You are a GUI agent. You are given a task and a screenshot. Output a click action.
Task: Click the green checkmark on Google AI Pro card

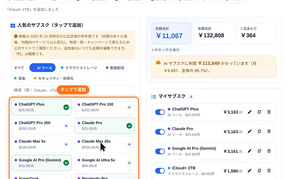coord(66,163)
